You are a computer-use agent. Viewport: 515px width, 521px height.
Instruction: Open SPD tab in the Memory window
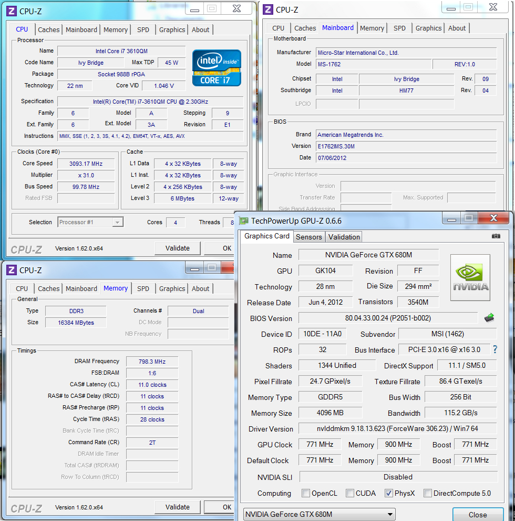tap(143, 289)
